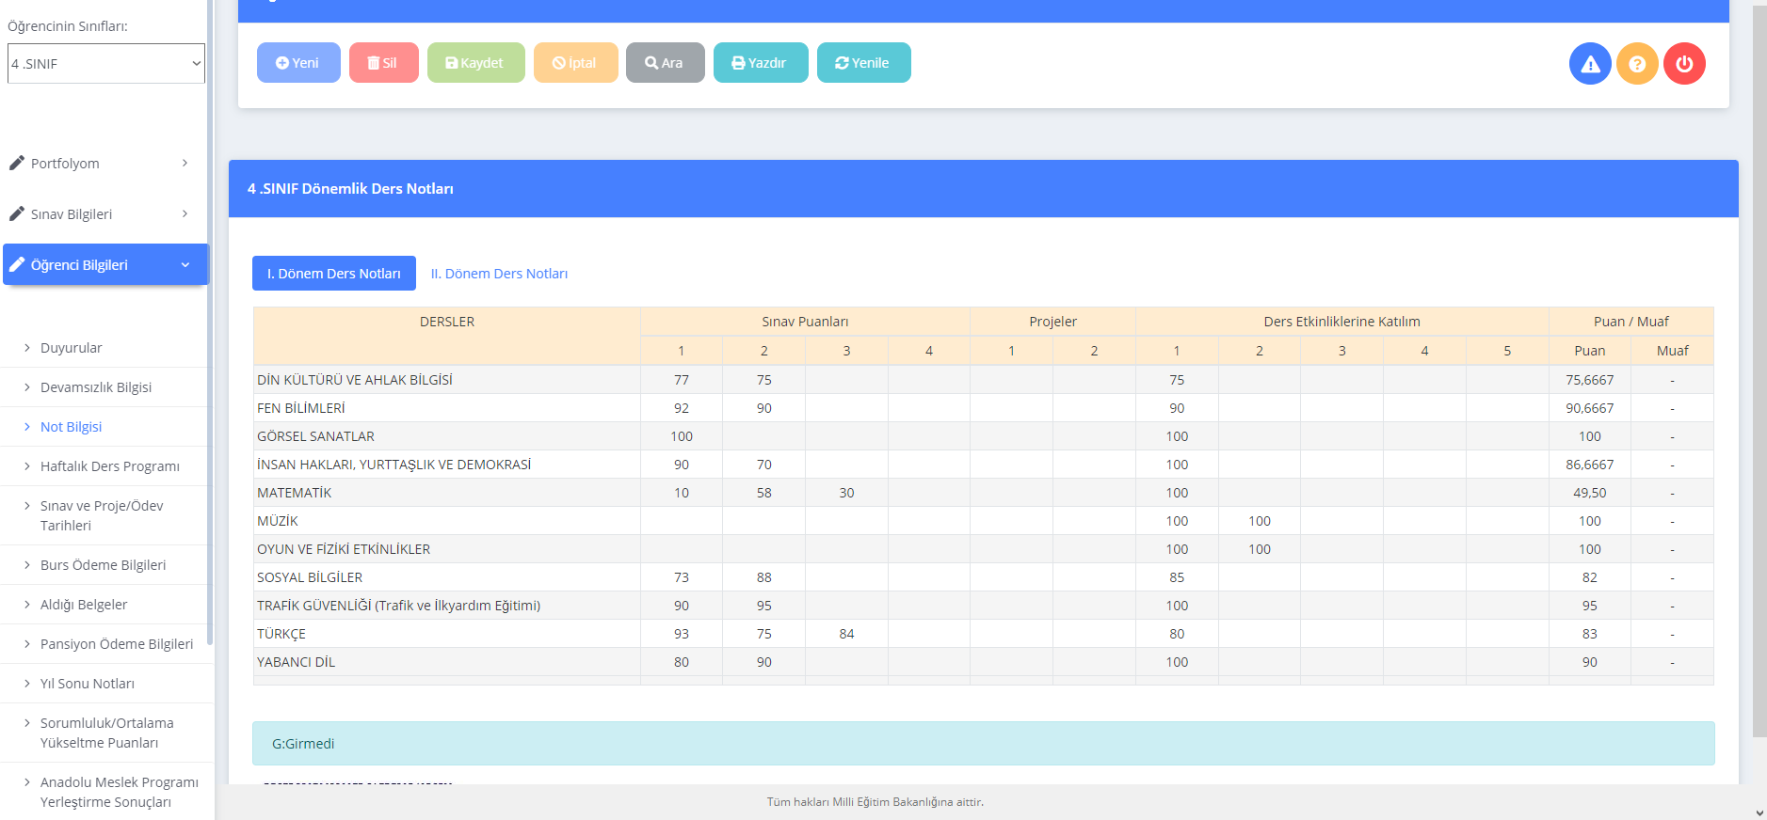Open the Duyurular menu item
This screenshot has height=820, width=1767.
[71, 348]
